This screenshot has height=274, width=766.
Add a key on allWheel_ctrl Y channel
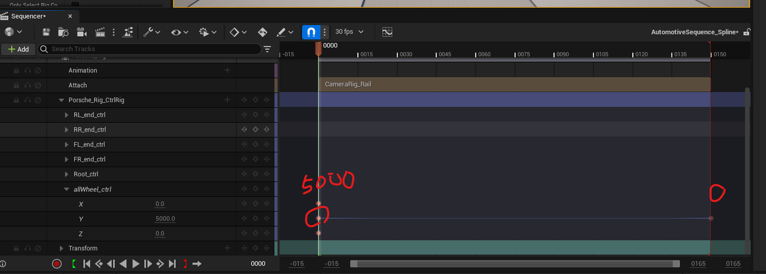click(255, 219)
